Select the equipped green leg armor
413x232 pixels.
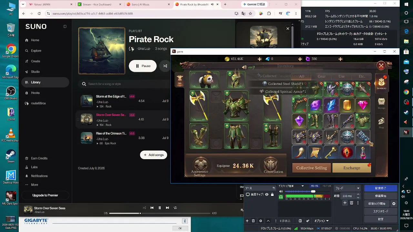(x=236, y=136)
